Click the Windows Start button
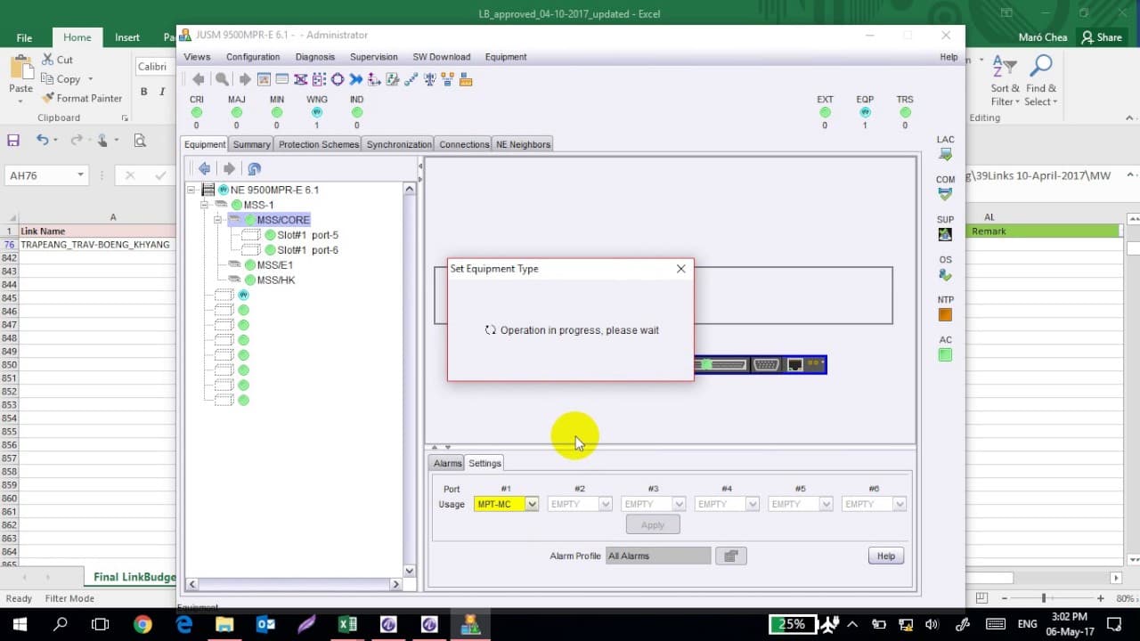1140x641 pixels. point(20,624)
